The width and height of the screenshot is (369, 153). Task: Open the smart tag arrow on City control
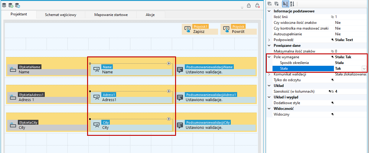coord(169,119)
